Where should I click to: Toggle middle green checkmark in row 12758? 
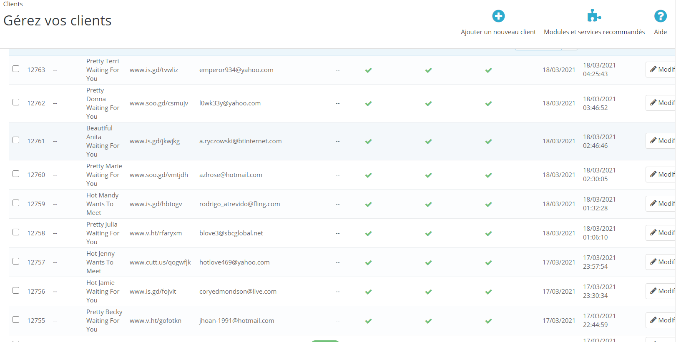coord(428,234)
